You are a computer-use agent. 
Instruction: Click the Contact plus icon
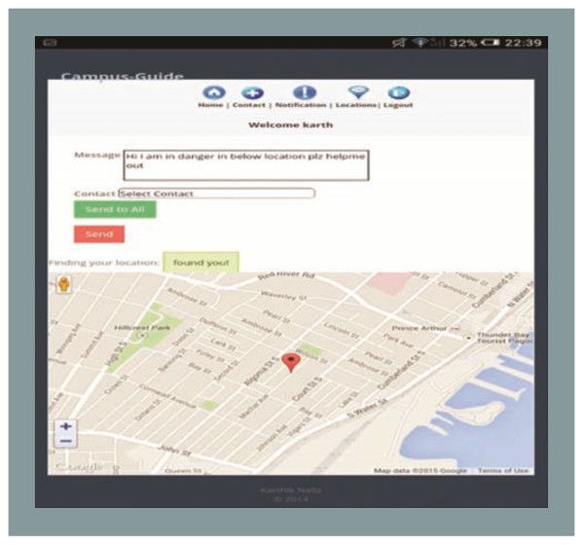pyautogui.click(x=252, y=92)
